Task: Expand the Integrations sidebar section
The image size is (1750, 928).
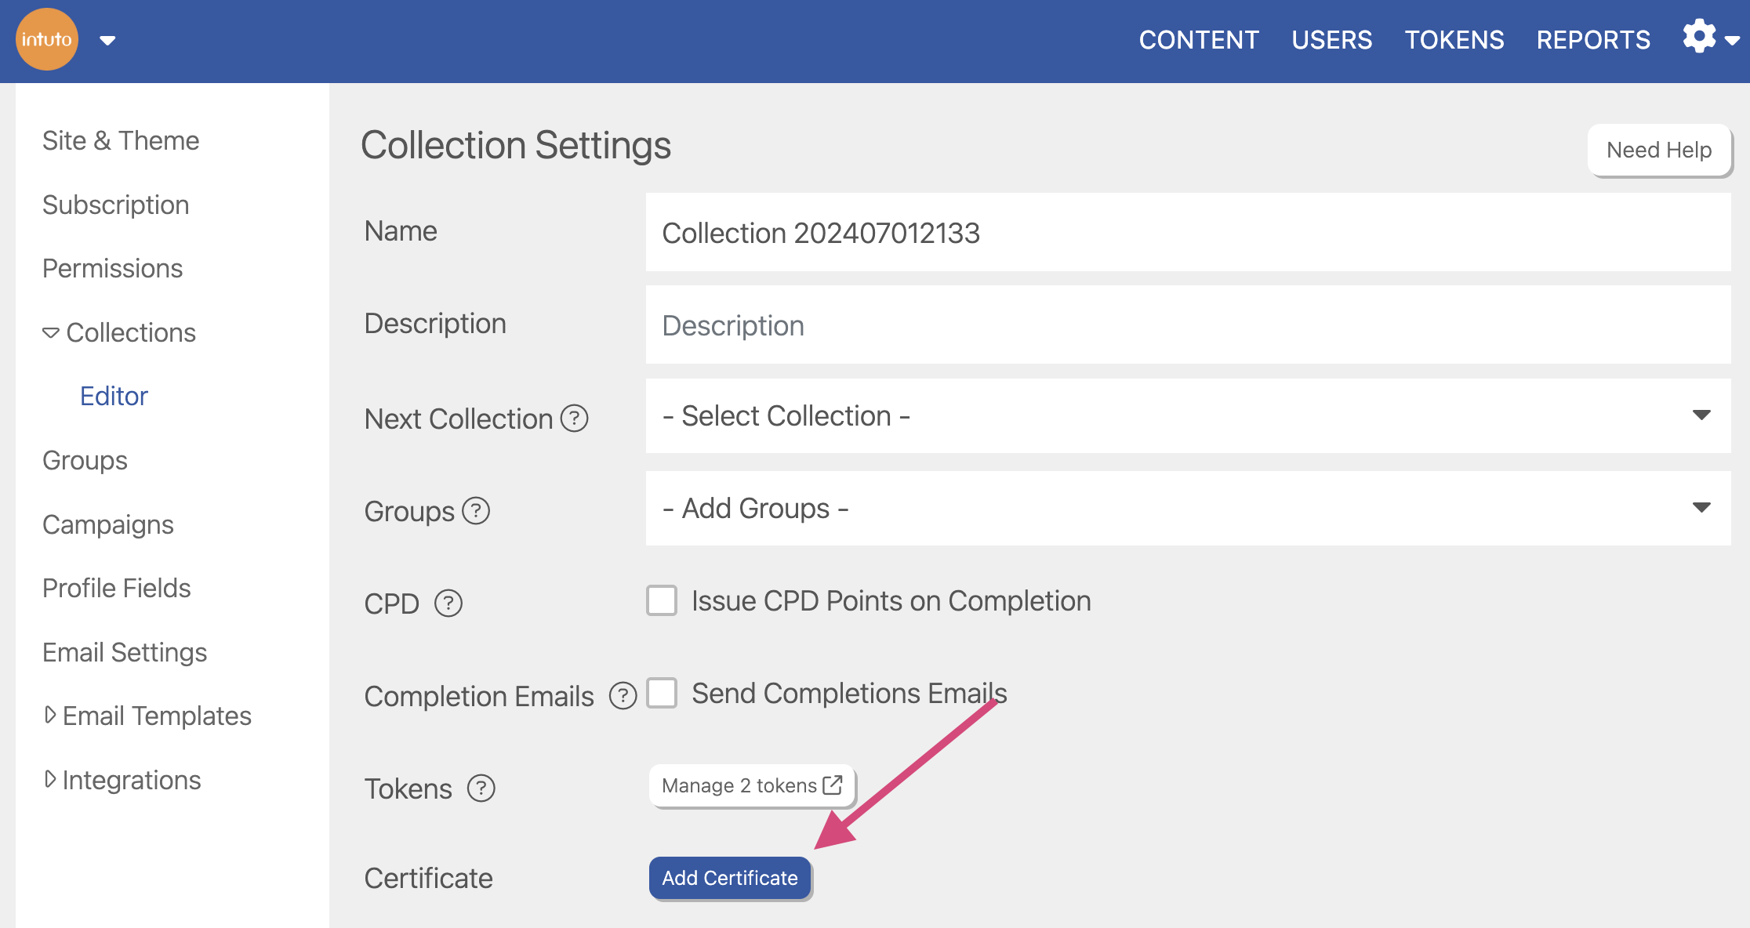Action: (50, 780)
